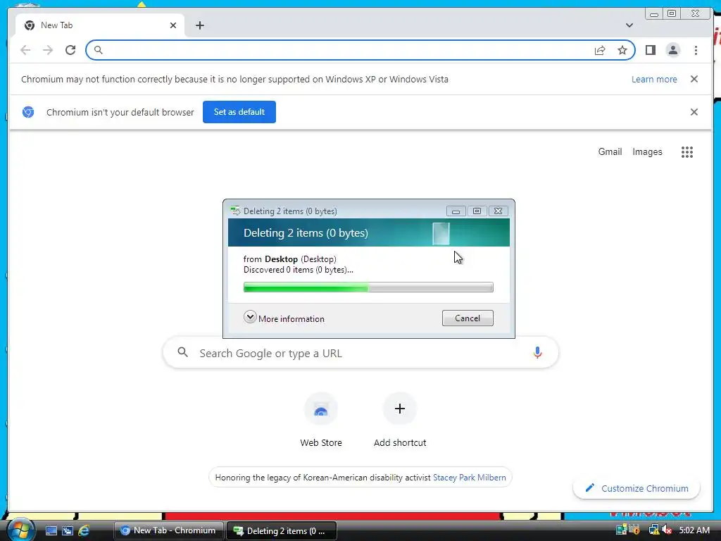
Task: Click the delete progress bar
Action: click(368, 287)
